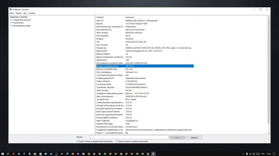
Task: Click the vertical scrollbar thumb
Action: pos(269,71)
